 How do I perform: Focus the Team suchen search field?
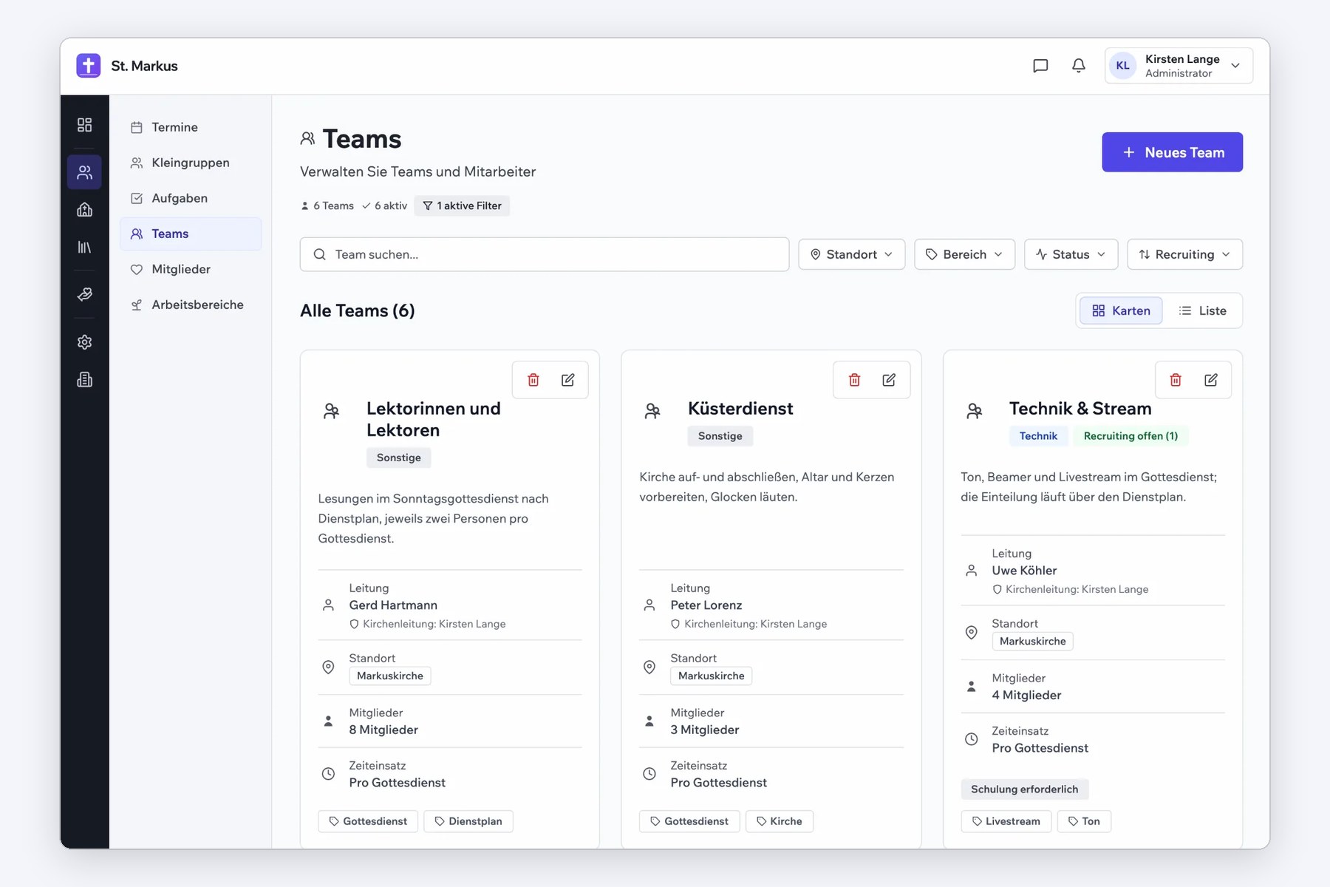545,254
